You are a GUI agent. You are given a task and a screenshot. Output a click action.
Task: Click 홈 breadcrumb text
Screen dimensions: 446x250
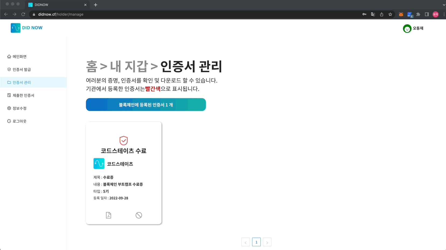(92, 66)
